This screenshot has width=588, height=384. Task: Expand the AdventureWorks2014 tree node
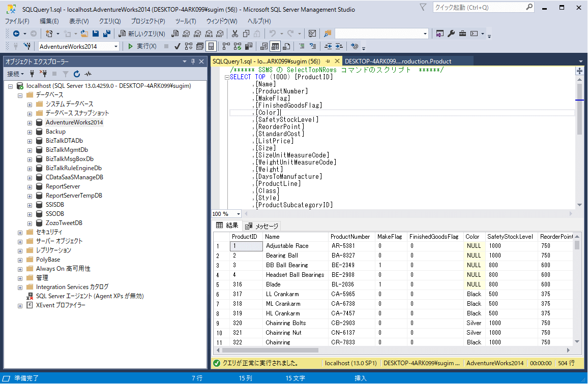click(30, 122)
